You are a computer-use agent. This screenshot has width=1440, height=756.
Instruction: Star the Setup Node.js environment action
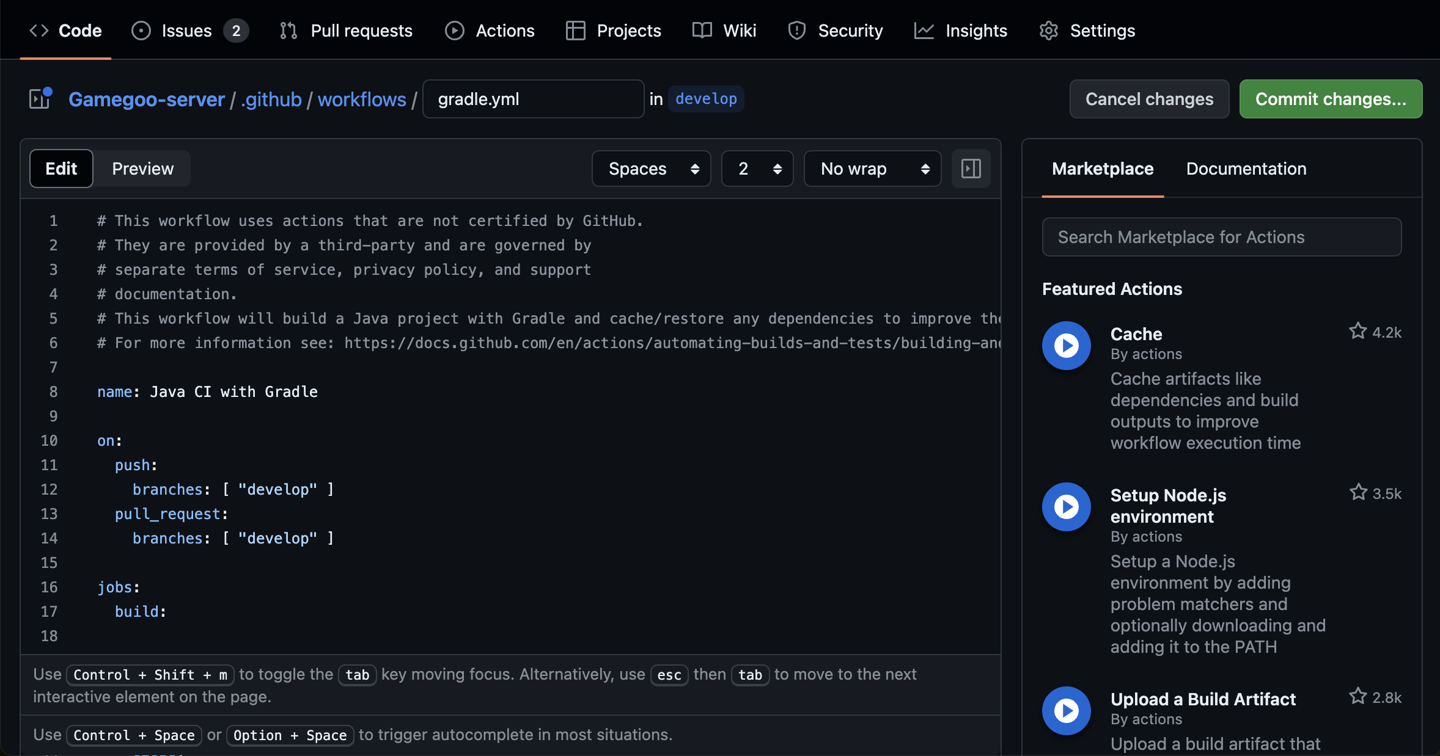tap(1357, 492)
